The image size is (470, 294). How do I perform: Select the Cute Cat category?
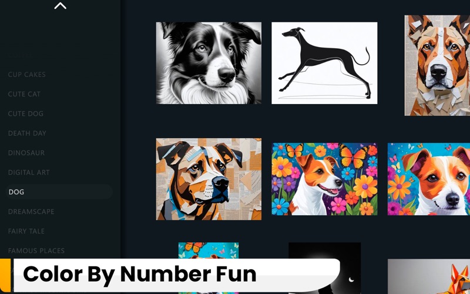coord(24,94)
